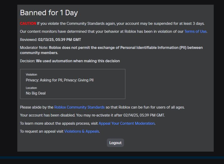Click the bold Moderator Note message
224x164 pixels.
coord(111,50)
